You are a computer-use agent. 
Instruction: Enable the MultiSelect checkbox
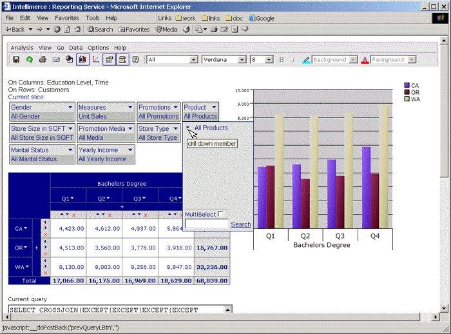tap(220, 214)
